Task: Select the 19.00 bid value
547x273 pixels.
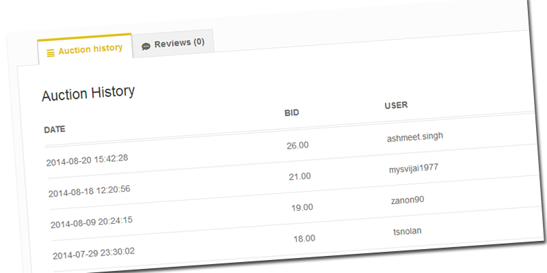Action: pos(302,207)
